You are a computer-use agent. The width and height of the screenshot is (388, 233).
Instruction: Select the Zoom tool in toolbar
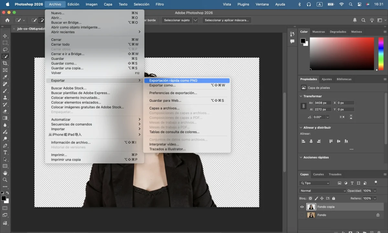click(5, 180)
